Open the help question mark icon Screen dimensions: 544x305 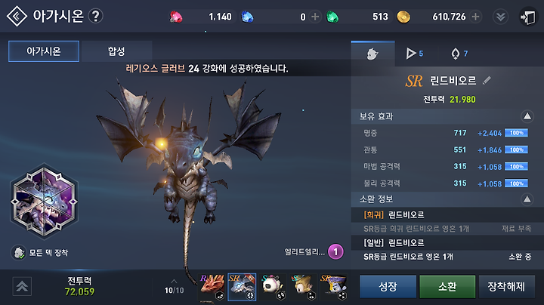pyautogui.click(x=95, y=16)
